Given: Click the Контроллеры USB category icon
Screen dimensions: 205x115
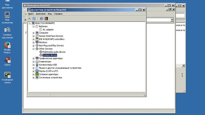Looking at the screenshot, I should point(37,65).
